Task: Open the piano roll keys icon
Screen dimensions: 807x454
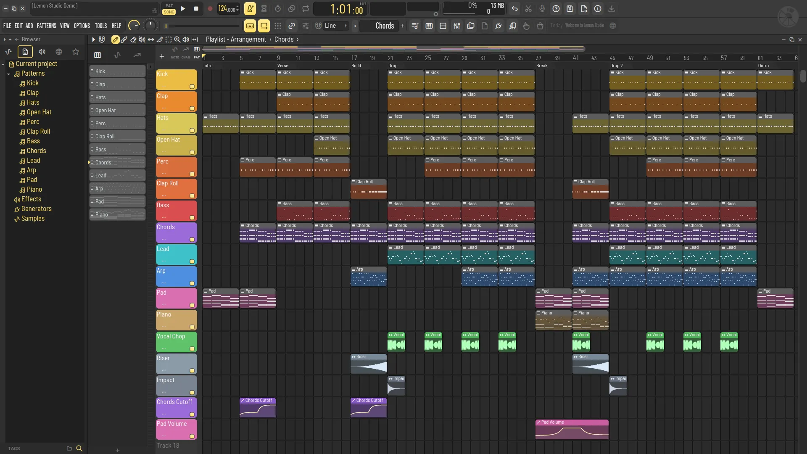Action: (x=429, y=26)
